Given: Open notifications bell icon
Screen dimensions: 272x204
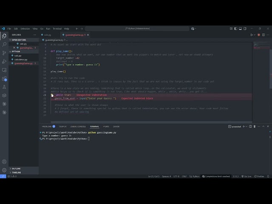Looking at the screenshot, I should point(268,176).
